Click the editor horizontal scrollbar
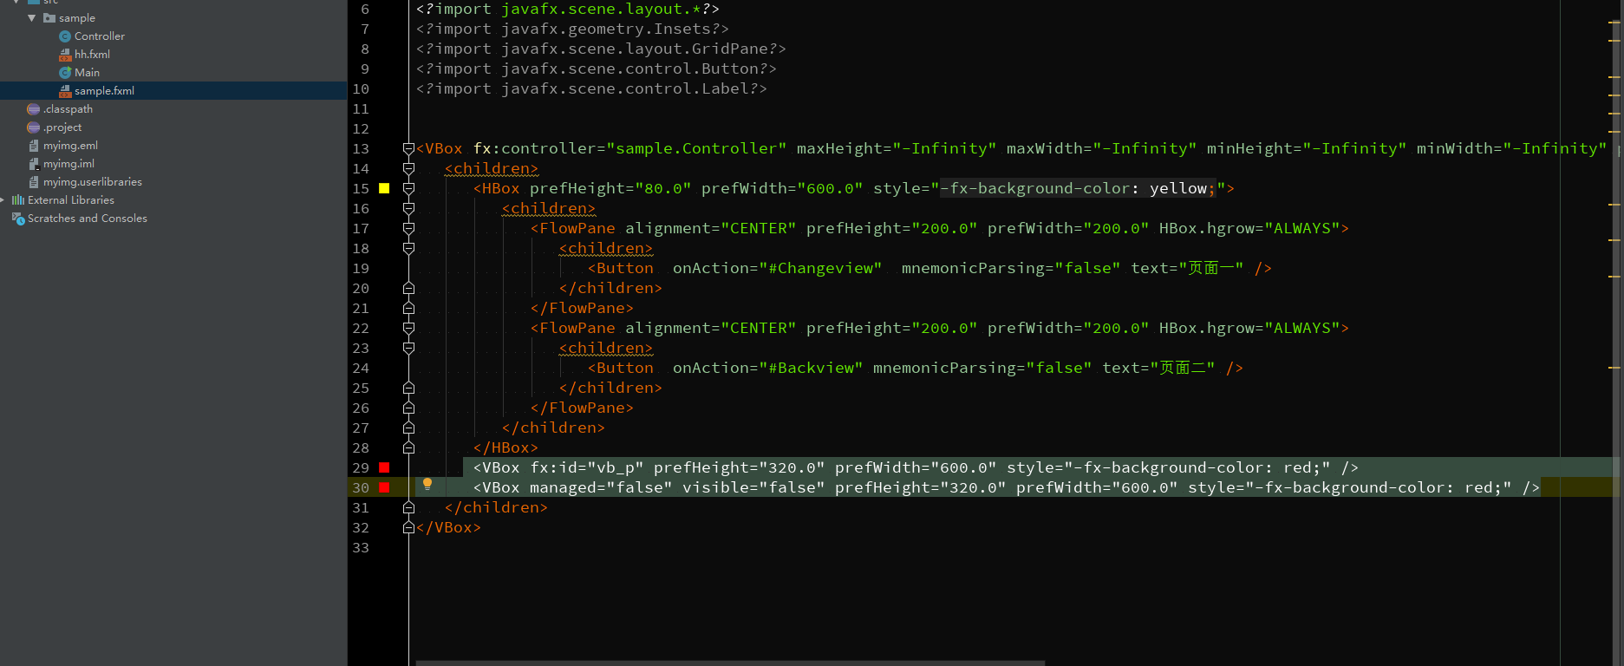This screenshot has width=1624, height=666. (x=730, y=663)
